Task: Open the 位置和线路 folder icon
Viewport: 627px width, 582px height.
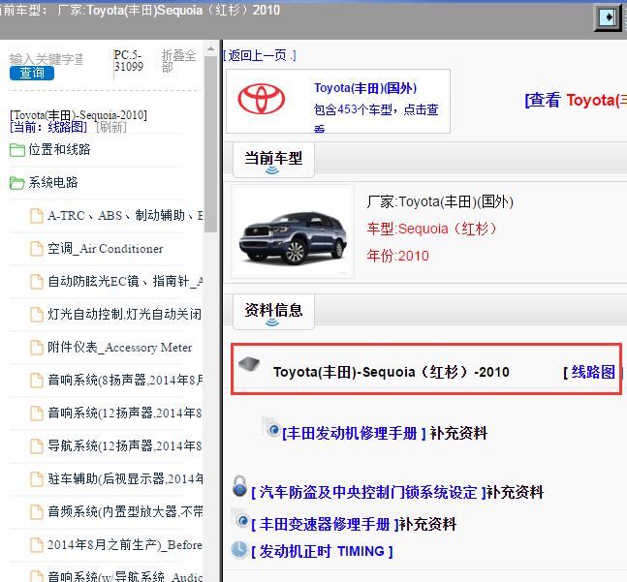Action: pyautogui.click(x=17, y=150)
